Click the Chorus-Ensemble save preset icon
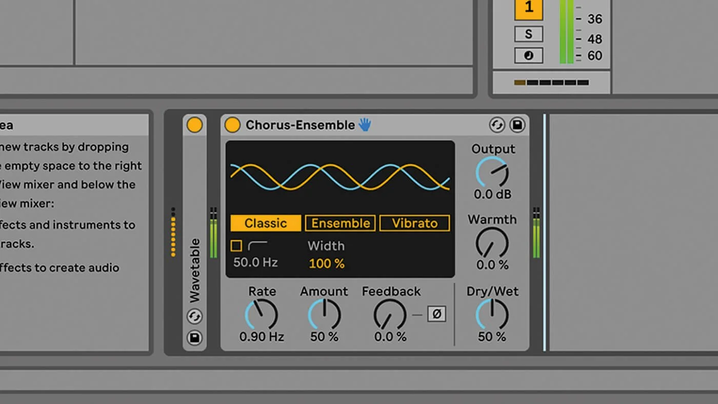 click(517, 125)
